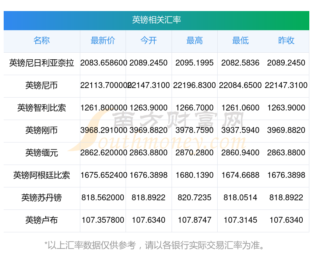Select latest price 3968.291000
This screenshot has height=257, width=313.
[x=103, y=130]
